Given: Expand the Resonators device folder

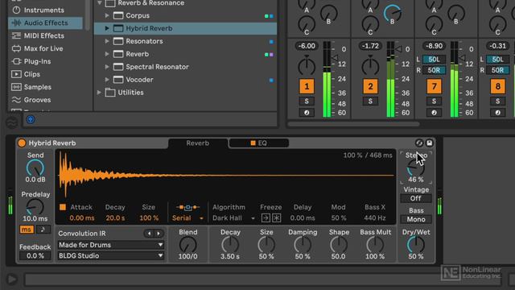Looking at the screenshot, I should 107,41.
